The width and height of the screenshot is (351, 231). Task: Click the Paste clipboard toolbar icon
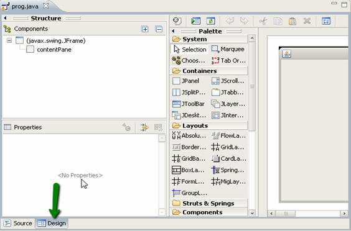pos(292,21)
